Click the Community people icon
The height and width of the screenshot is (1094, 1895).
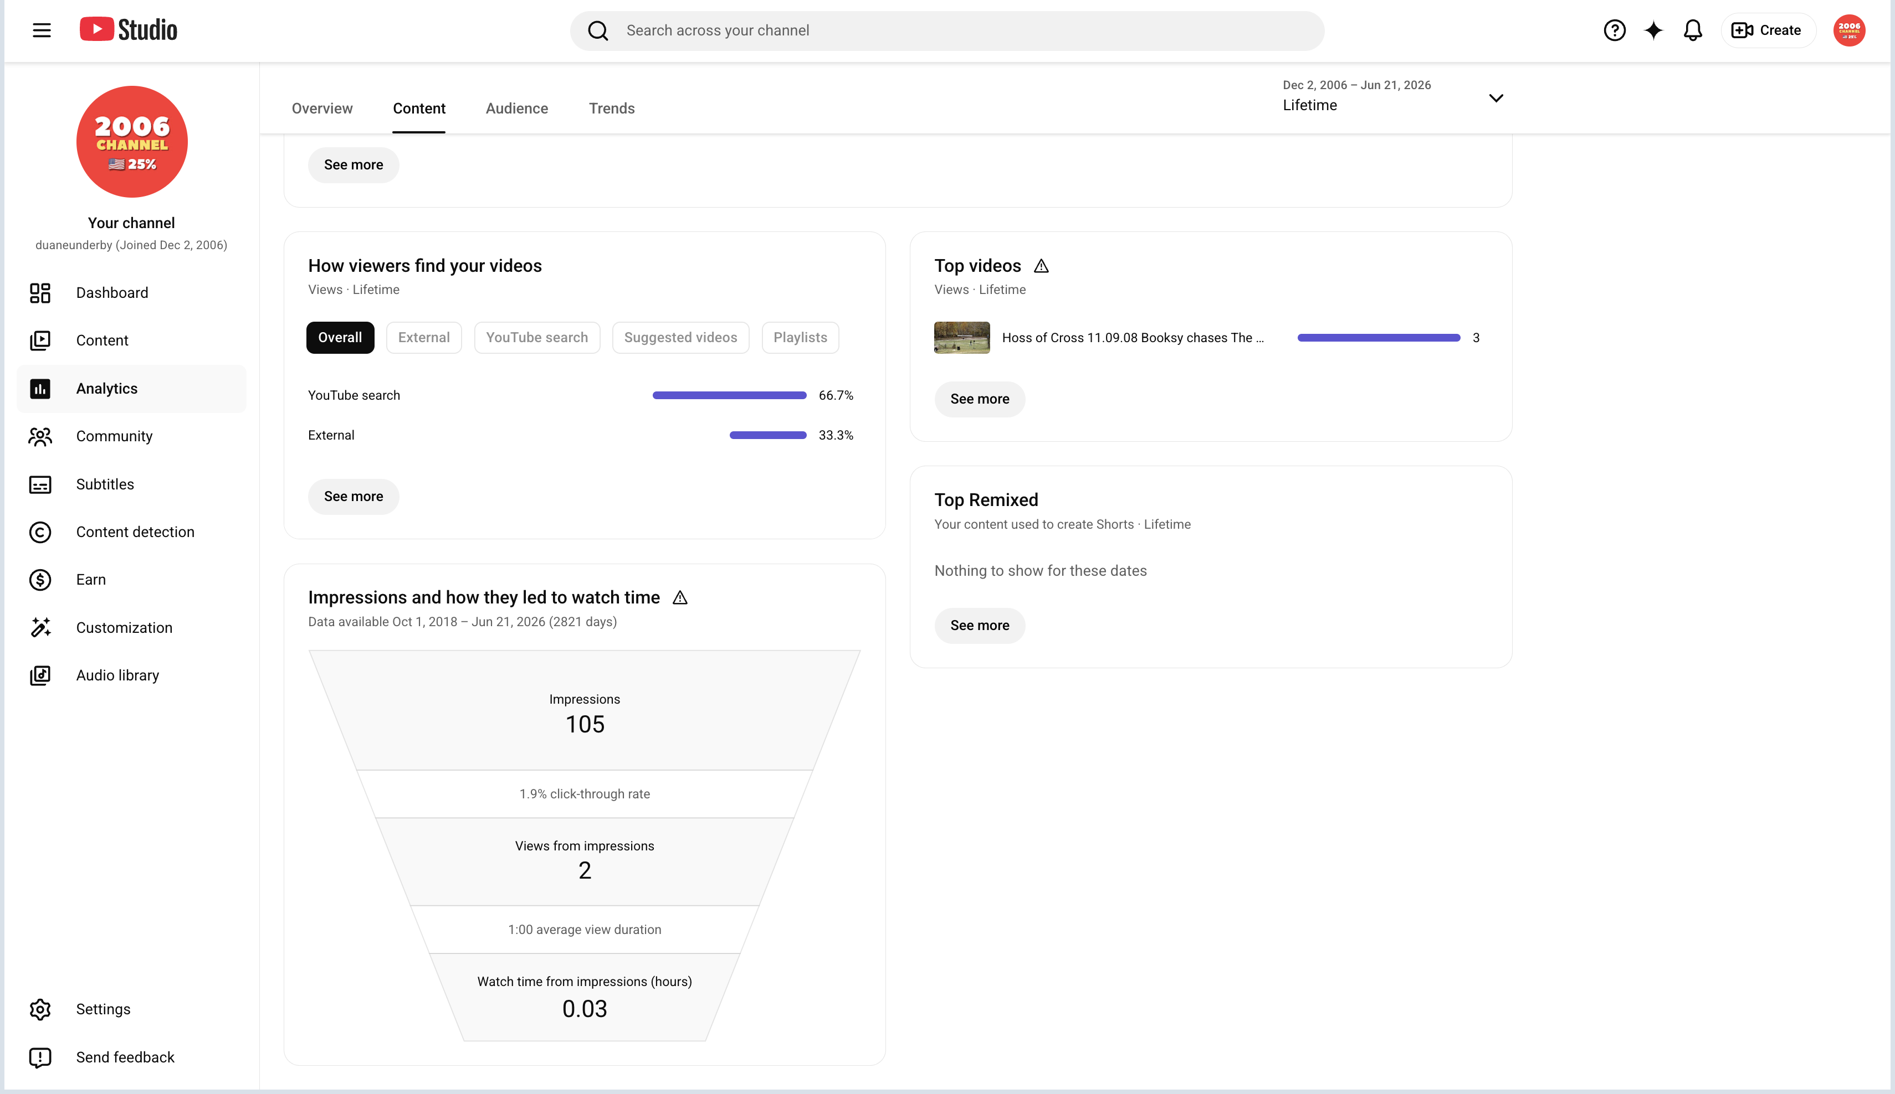[40, 436]
